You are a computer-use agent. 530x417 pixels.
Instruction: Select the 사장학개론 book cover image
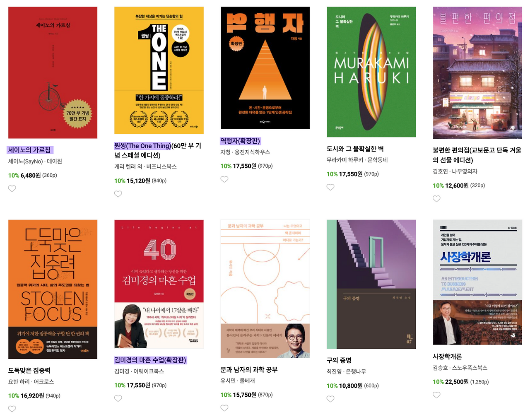click(x=477, y=282)
